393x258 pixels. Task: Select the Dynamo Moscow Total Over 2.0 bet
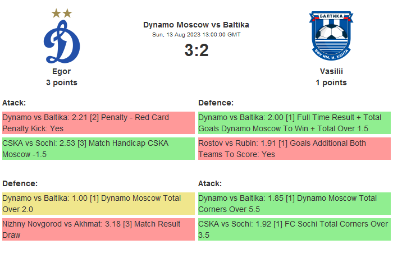98,204
